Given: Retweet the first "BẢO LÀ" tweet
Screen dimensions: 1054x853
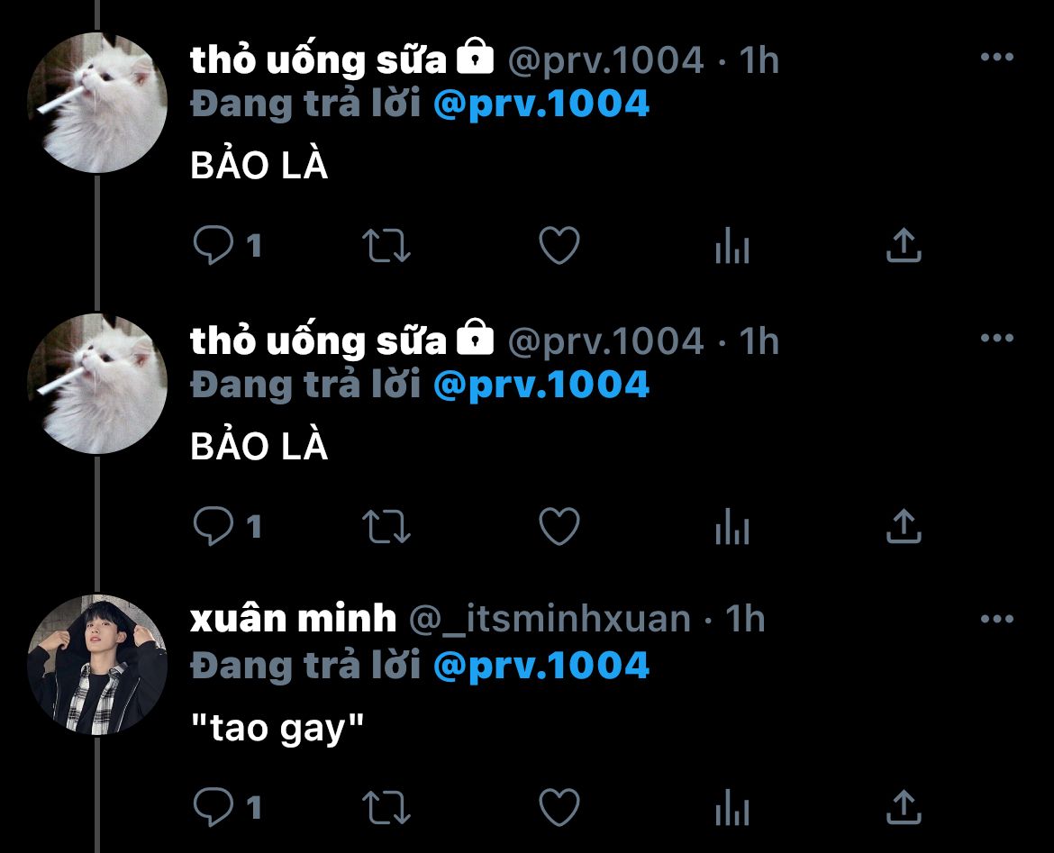Looking at the screenshot, I should point(386,245).
